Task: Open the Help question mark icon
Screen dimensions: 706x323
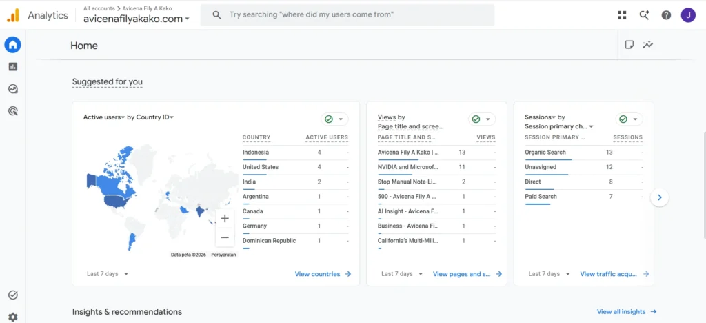Action: coord(666,15)
